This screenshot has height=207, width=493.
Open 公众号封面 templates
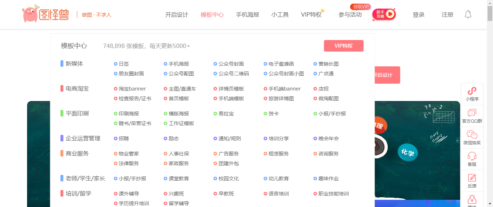click(x=231, y=64)
